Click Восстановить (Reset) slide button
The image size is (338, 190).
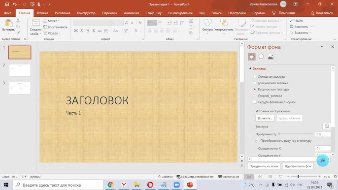(x=55, y=27)
